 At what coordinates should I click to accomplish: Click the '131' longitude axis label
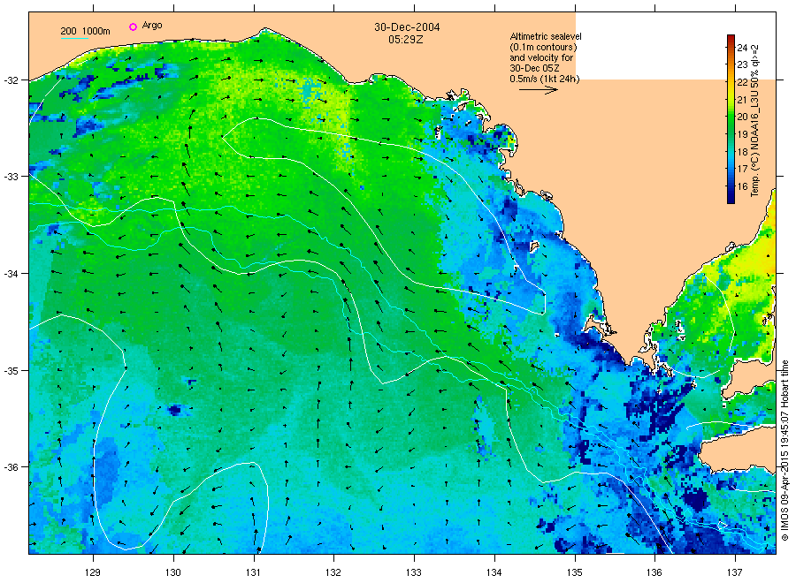coord(253,572)
